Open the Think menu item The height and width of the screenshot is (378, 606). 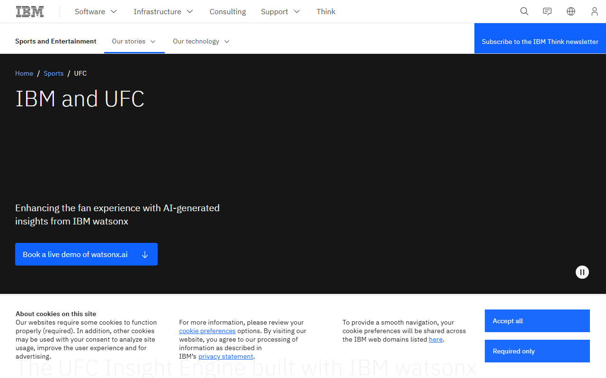(x=326, y=11)
